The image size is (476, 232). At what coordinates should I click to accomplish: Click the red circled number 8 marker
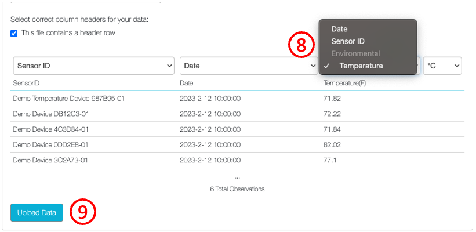(301, 46)
